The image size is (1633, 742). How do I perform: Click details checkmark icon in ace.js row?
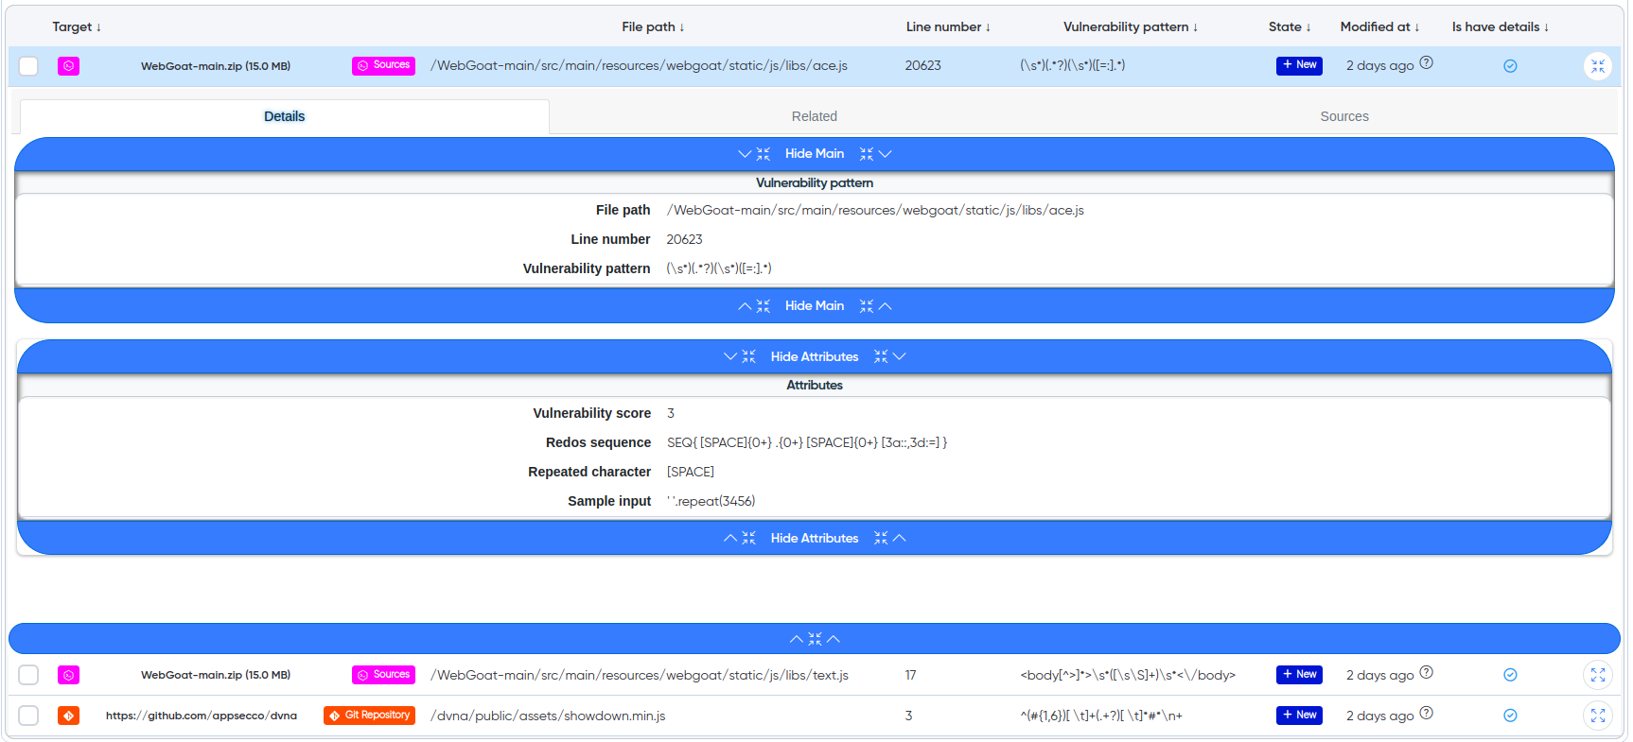pos(1510,66)
